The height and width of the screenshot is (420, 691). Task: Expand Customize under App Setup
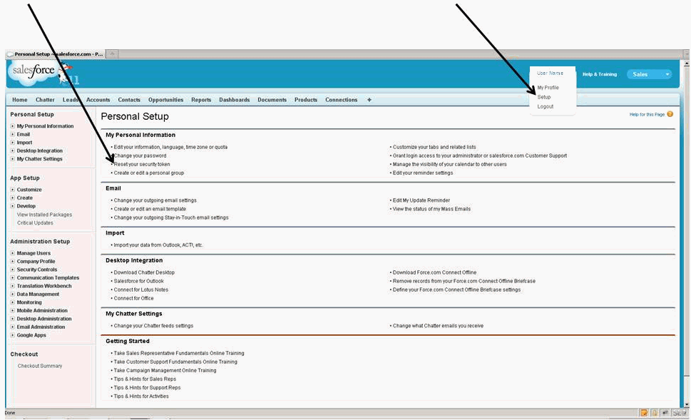tap(13, 190)
